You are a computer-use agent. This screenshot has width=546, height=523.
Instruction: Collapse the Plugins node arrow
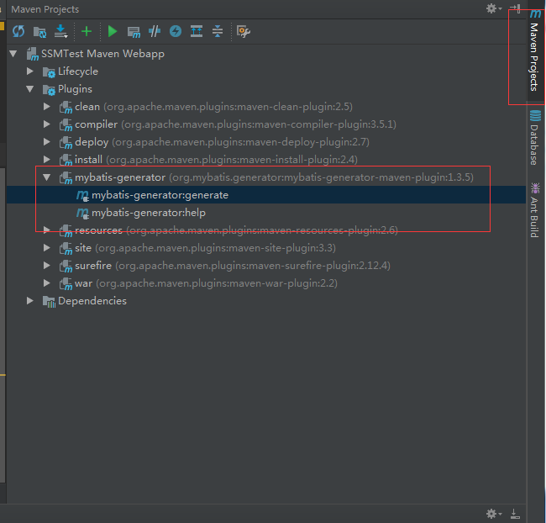click(x=30, y=89)
